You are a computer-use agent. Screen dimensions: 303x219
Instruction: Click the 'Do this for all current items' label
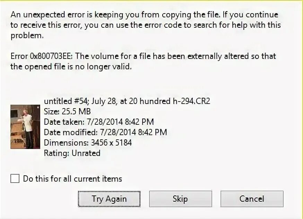tap(73, 179)
